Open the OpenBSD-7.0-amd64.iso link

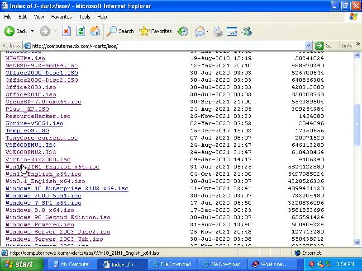[43, 102]
